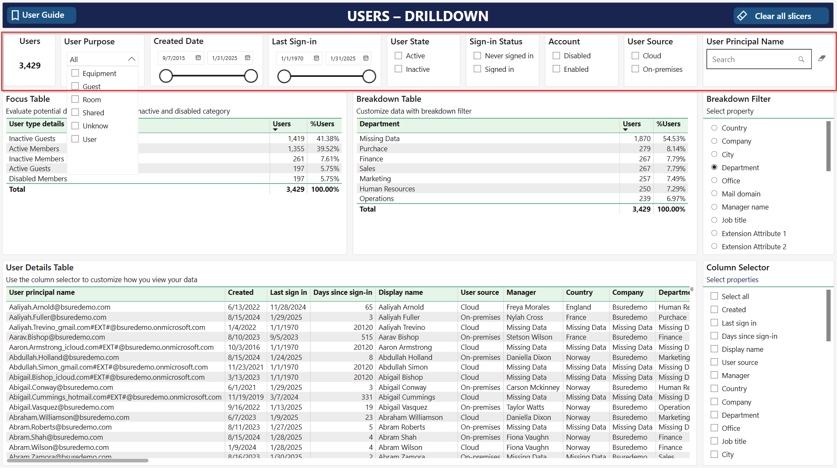Viewport: 837px width, 468px height.
Task: Open calendar picker for Last Sign-in start
Action: tap(316, 58)
